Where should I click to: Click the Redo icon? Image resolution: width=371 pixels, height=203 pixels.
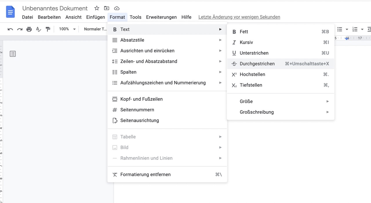pos(19,29)
